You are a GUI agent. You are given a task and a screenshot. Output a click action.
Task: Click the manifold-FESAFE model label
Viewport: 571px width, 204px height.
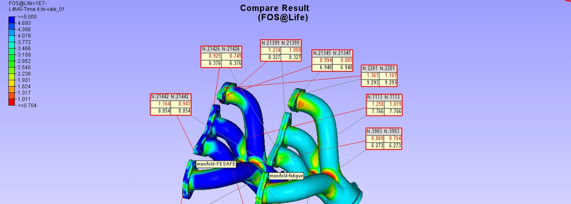click(216, 164)
